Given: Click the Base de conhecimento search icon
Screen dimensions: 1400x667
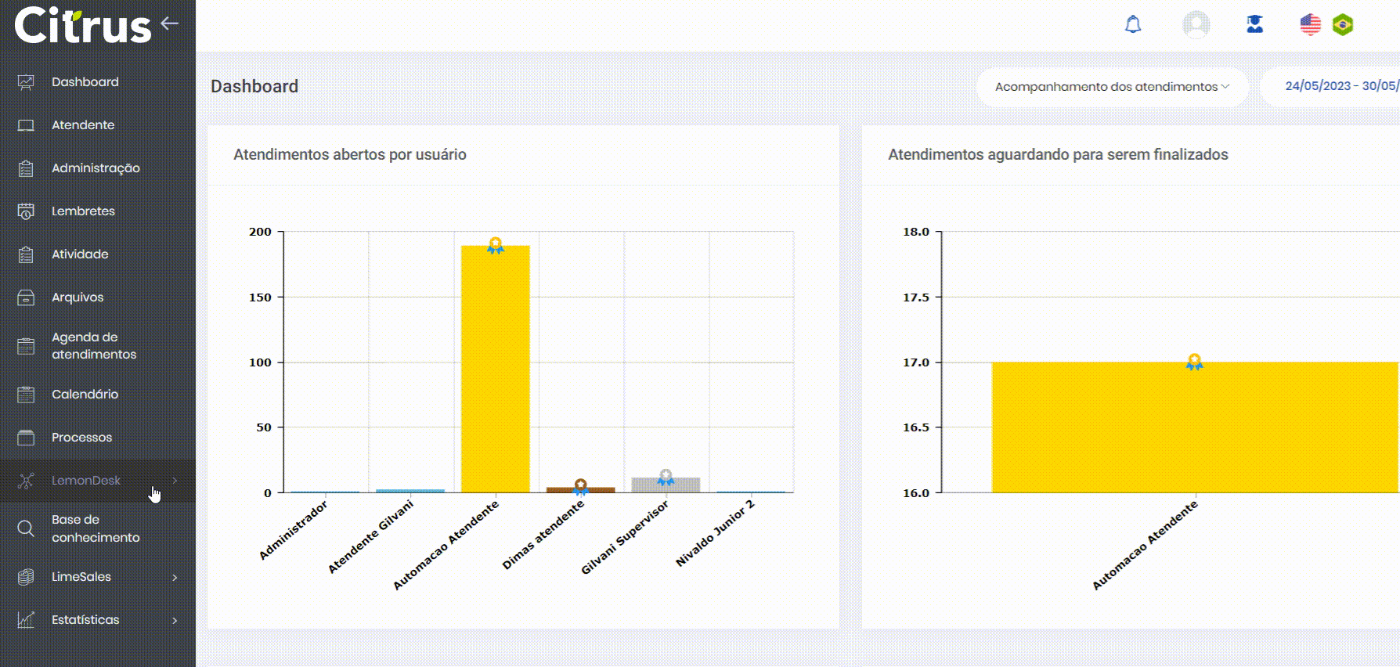Looking at the screenshot, I should [26, 528].
